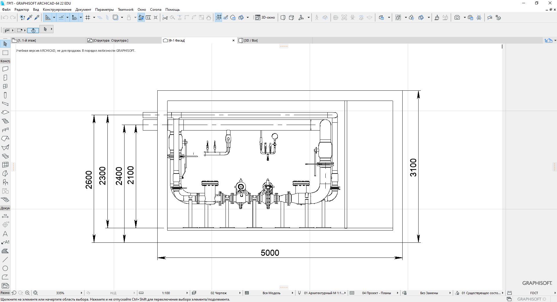Open the grid snap options arrow
Screen dimensions: 557x302
94,17
